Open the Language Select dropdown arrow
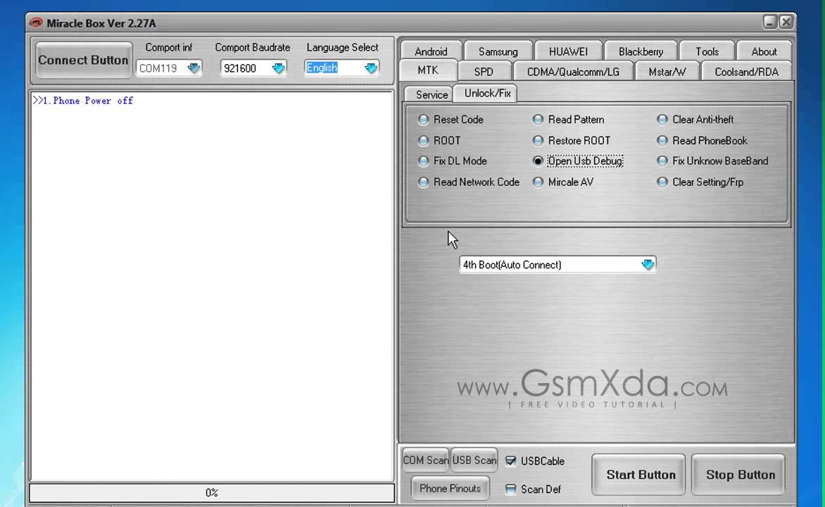The width and height of the screenshot is (825, 507). pyautogui.click(x=371, y=68)
